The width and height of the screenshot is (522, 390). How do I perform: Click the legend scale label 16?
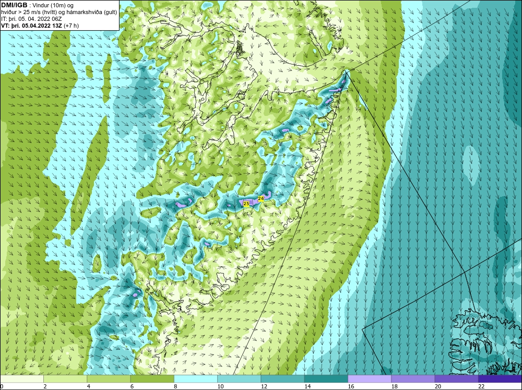[x=351, y=386]
